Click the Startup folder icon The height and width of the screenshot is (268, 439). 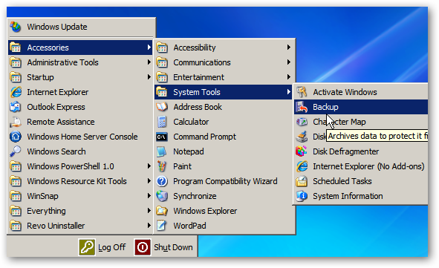coord(16,77)
